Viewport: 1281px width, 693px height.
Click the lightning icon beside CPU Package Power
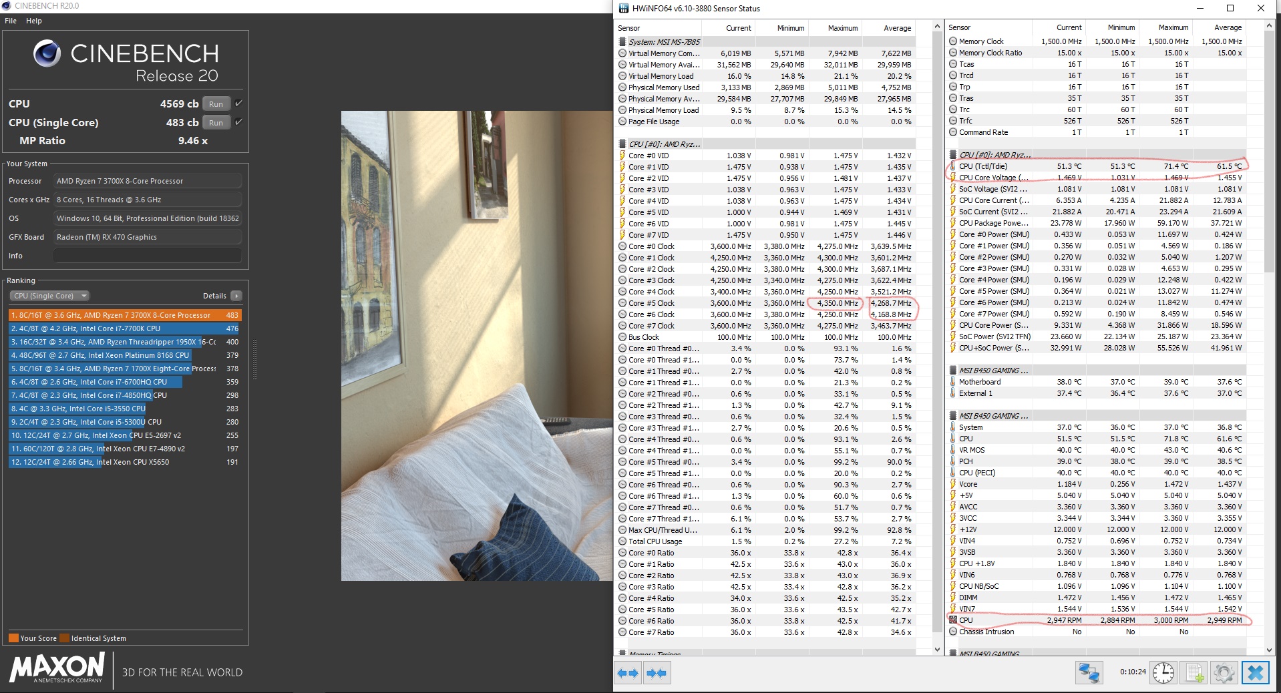(x=953, y=223)
